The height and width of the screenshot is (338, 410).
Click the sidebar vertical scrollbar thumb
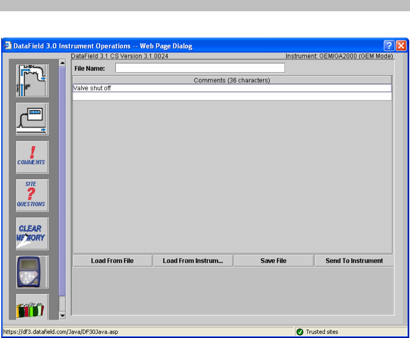tap(62, 182)
